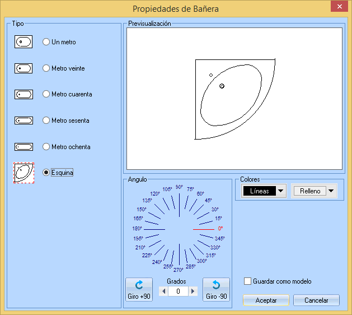Click the Metro ochenta bathtub icon

coord(23,147)
